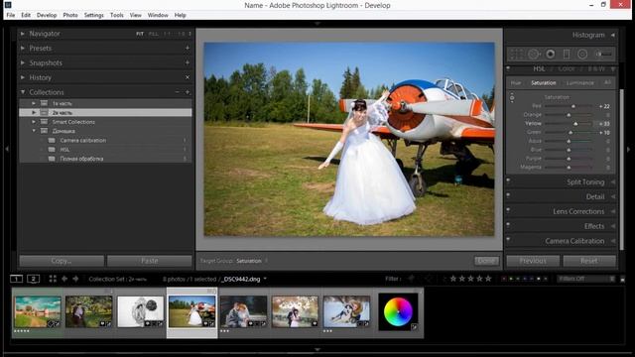
Task: Click the Previous button
Action: 533,261
